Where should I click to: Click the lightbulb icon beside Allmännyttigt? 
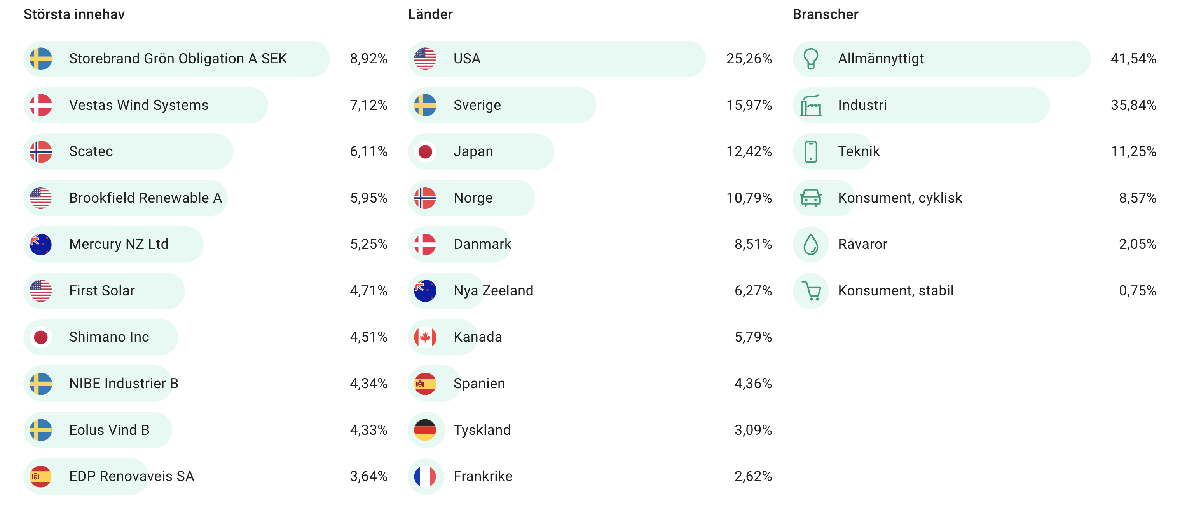810,59
